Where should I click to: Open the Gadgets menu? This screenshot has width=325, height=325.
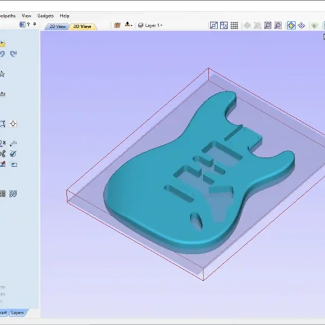point(45,16)
